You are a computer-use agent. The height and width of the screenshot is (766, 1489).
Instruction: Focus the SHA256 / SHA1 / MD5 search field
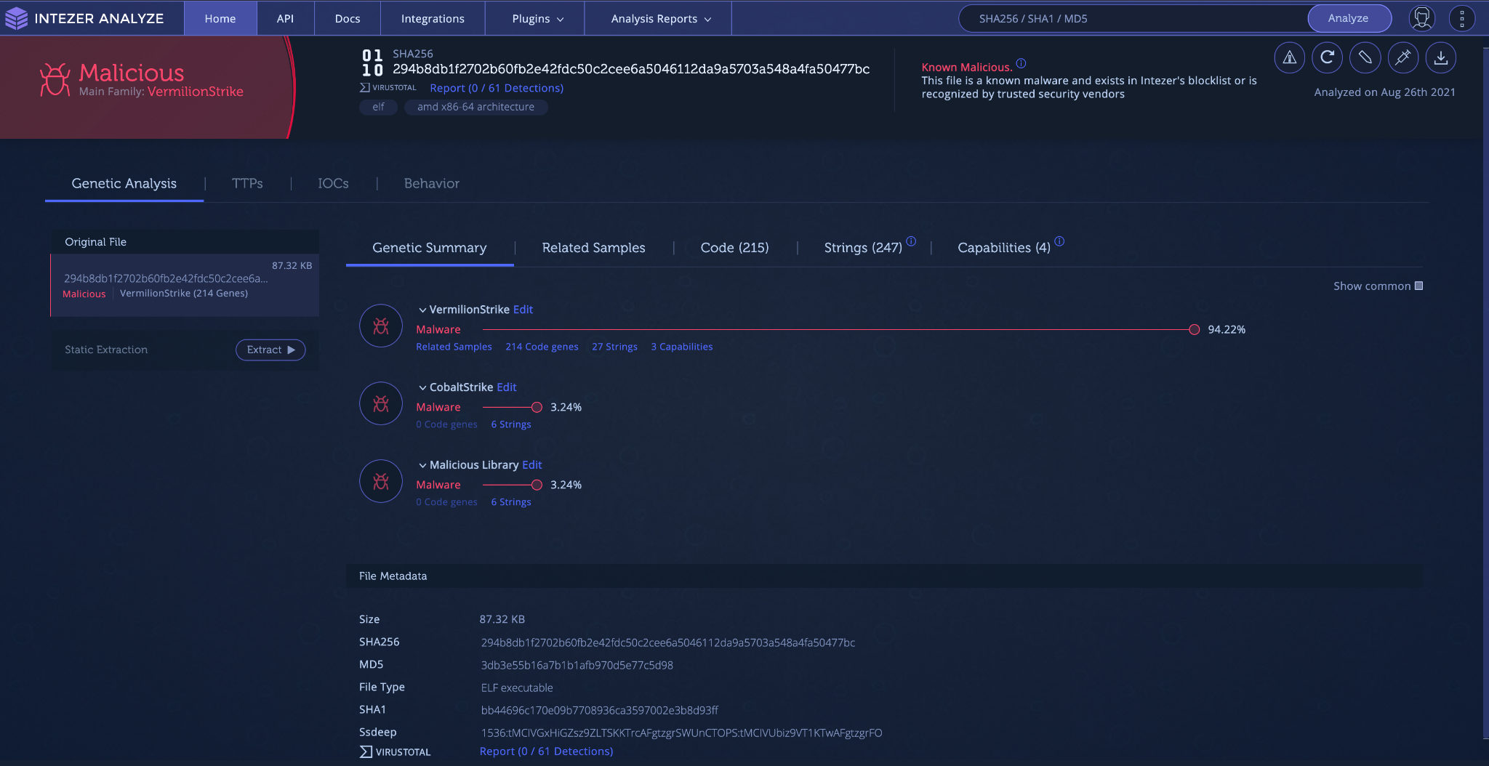coord(1134,18)
